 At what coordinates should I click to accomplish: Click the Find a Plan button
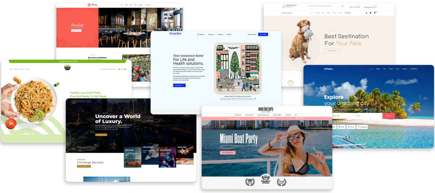pyautogui.click(x=263, y=34)
